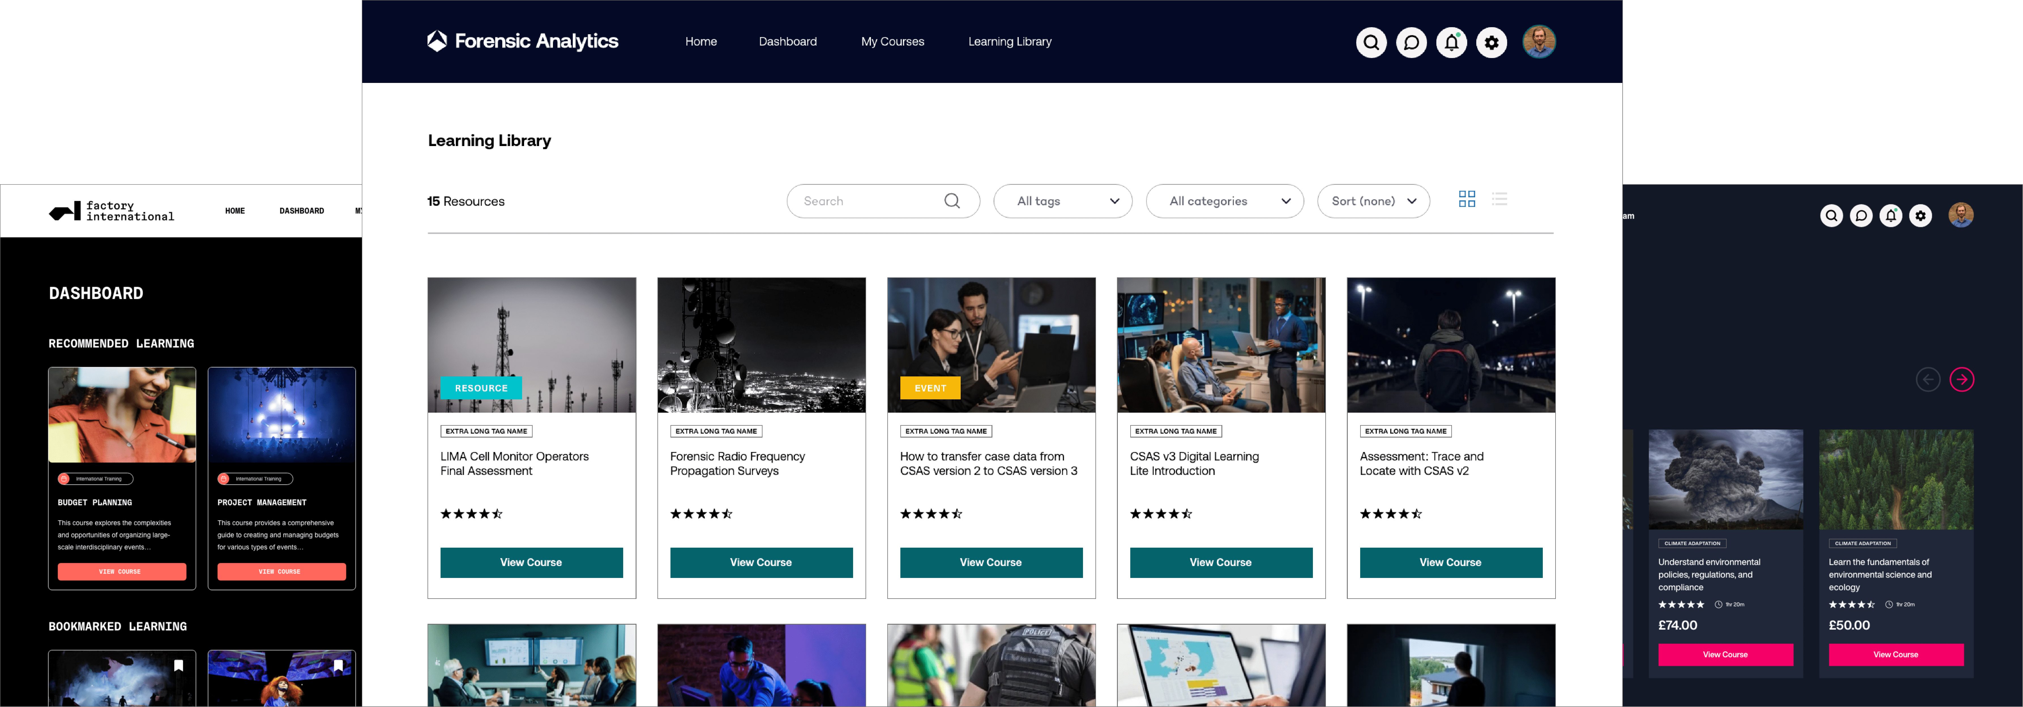Go to HOME in Factory International nav
Image resolution: width=2023 pixels, height=707 pixels.
tap(235, 211)
